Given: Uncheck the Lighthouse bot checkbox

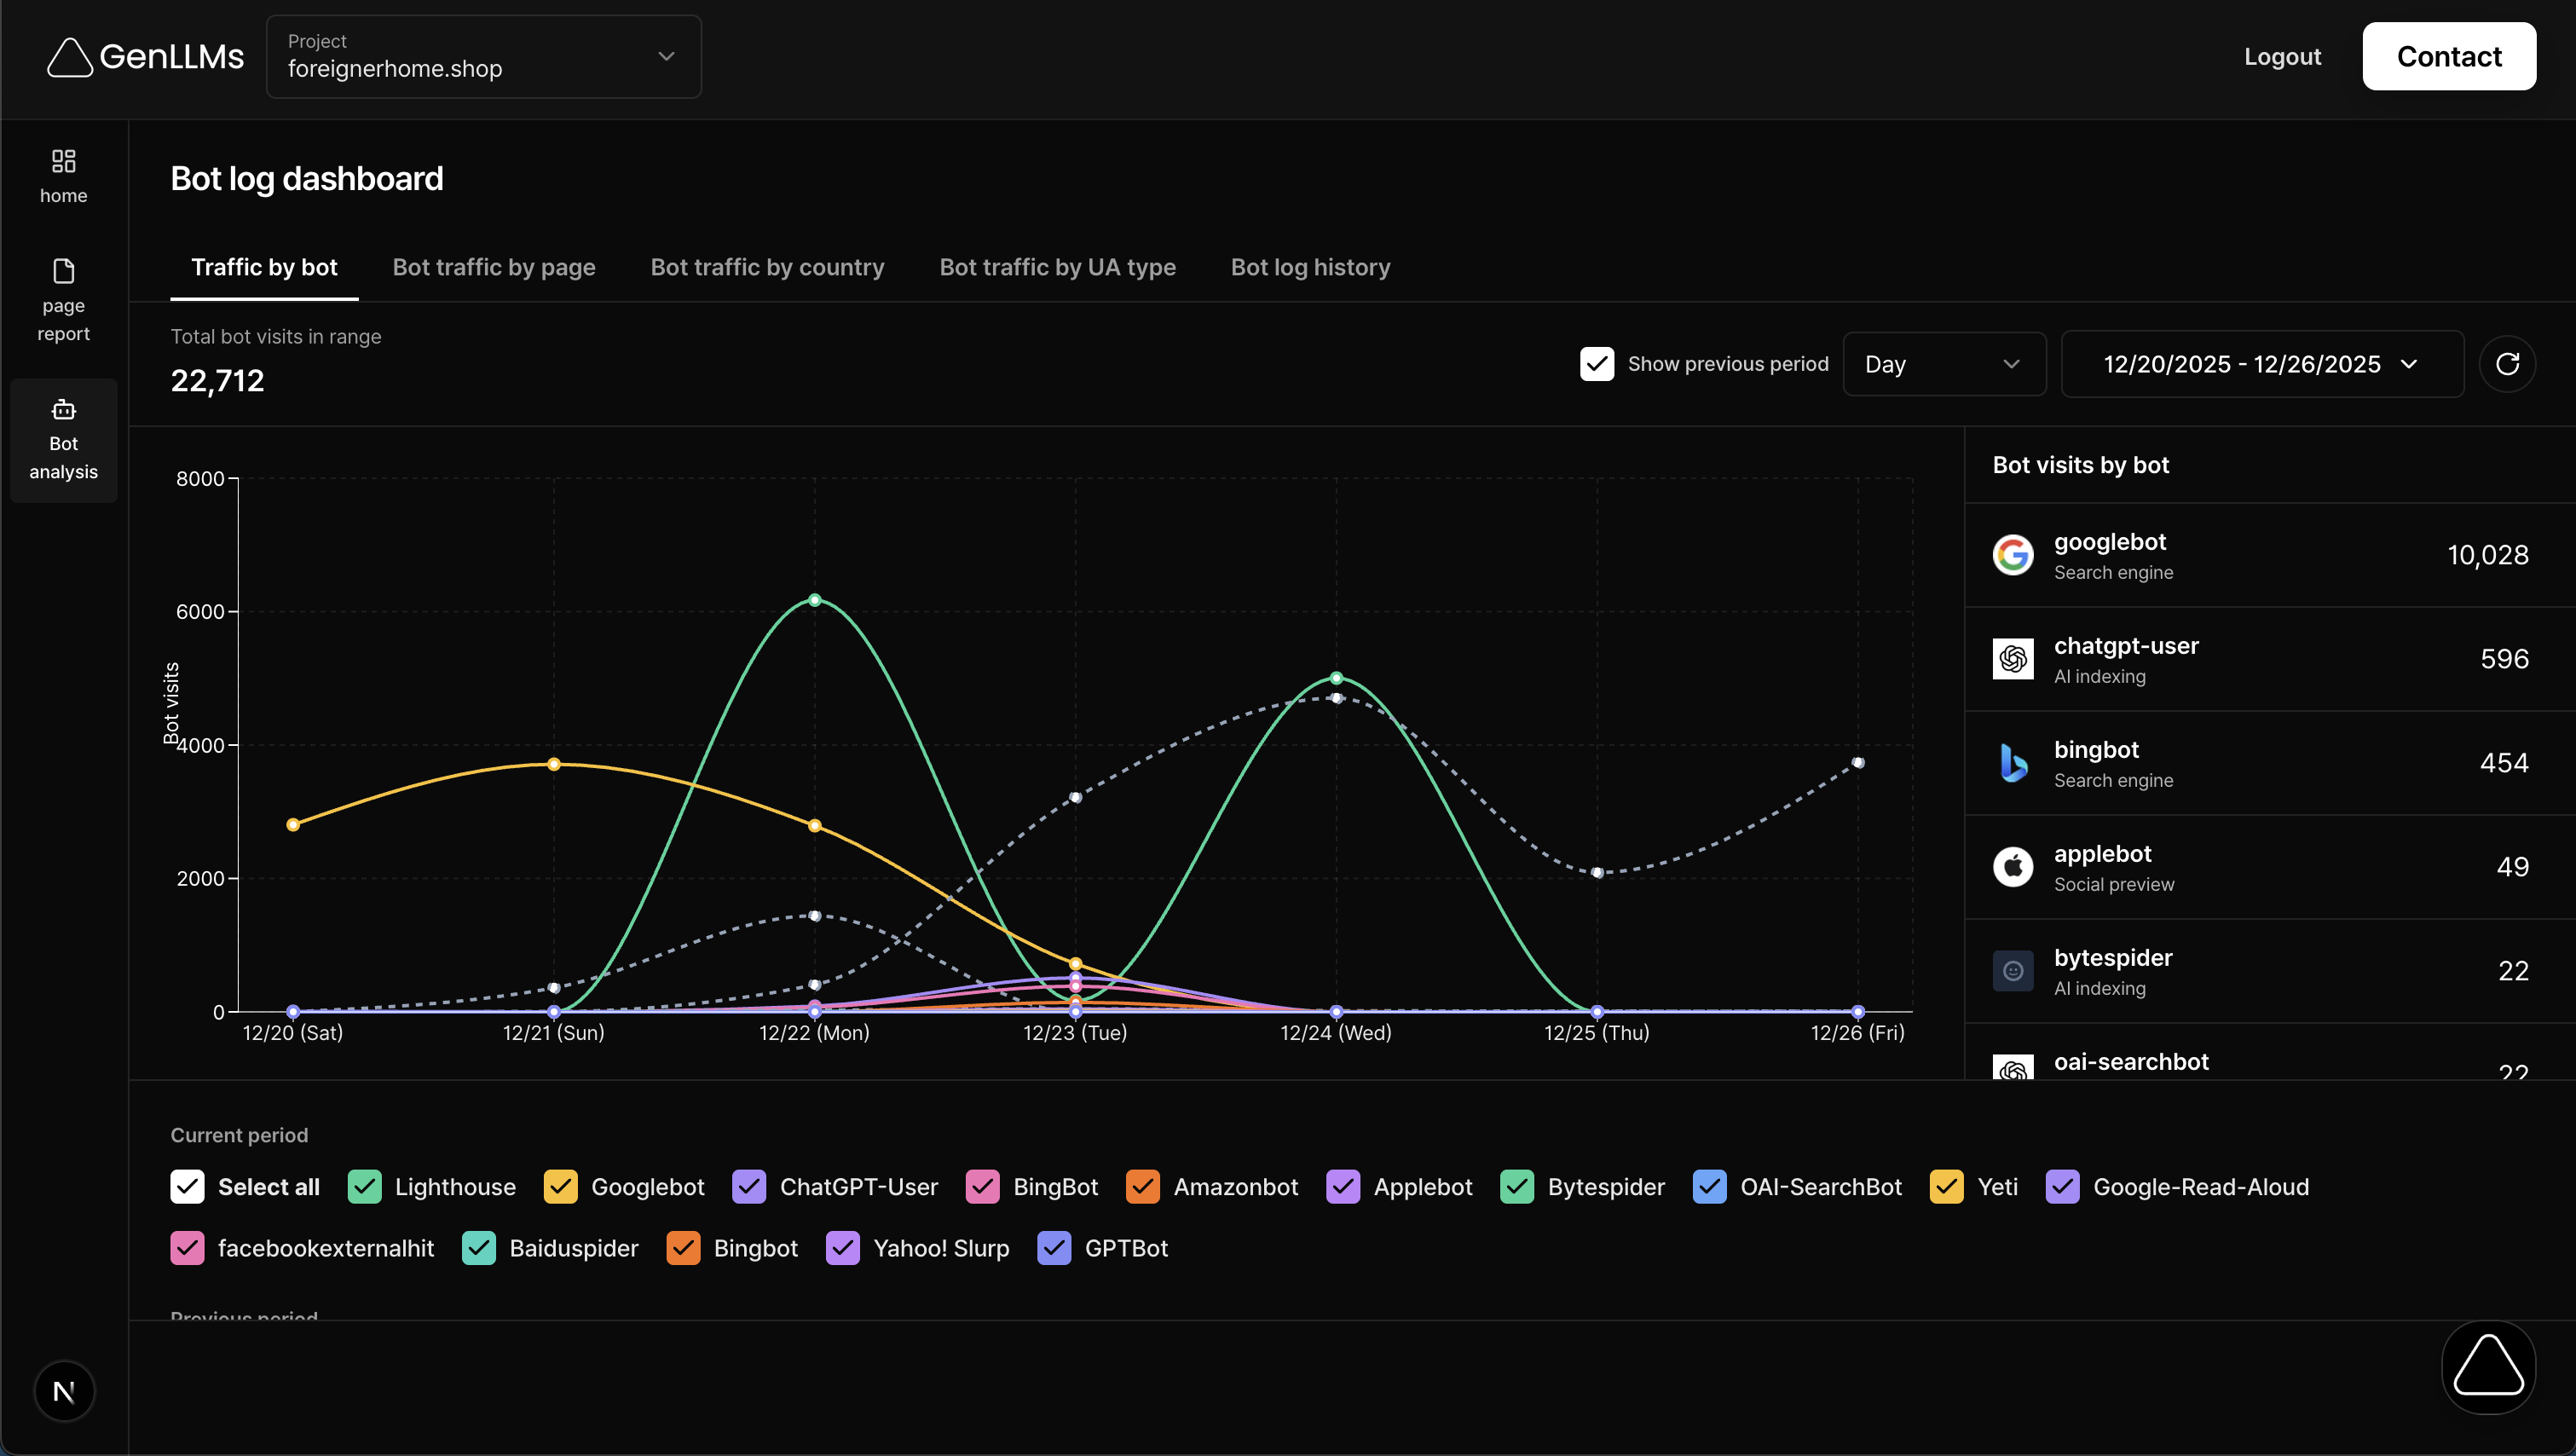Looking at the screenshot, I should click(364, 1187).
